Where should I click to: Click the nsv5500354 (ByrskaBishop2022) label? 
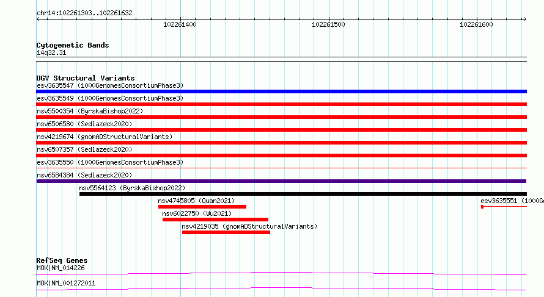pos(90,111)
